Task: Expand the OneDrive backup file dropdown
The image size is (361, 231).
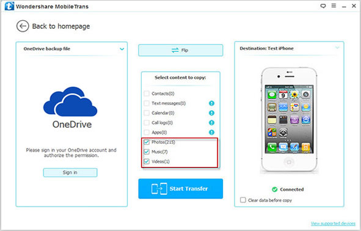Action: point(122,49)
